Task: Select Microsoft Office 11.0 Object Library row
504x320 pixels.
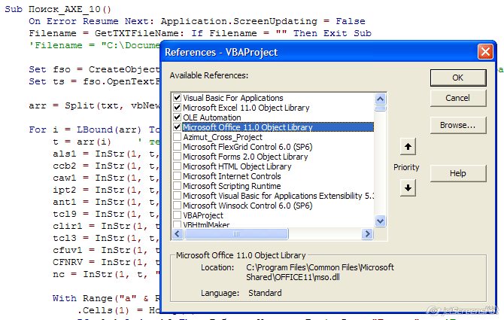Action: 278,127
